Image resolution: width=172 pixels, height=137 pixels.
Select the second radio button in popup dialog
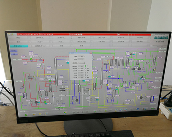(86, 68)
